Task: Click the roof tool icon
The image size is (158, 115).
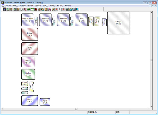Action: coord(42,9)
